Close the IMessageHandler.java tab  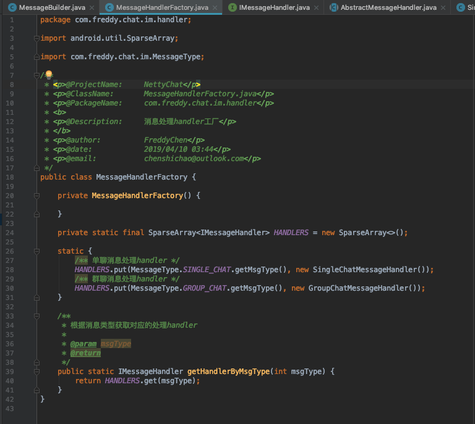[316, 8]
